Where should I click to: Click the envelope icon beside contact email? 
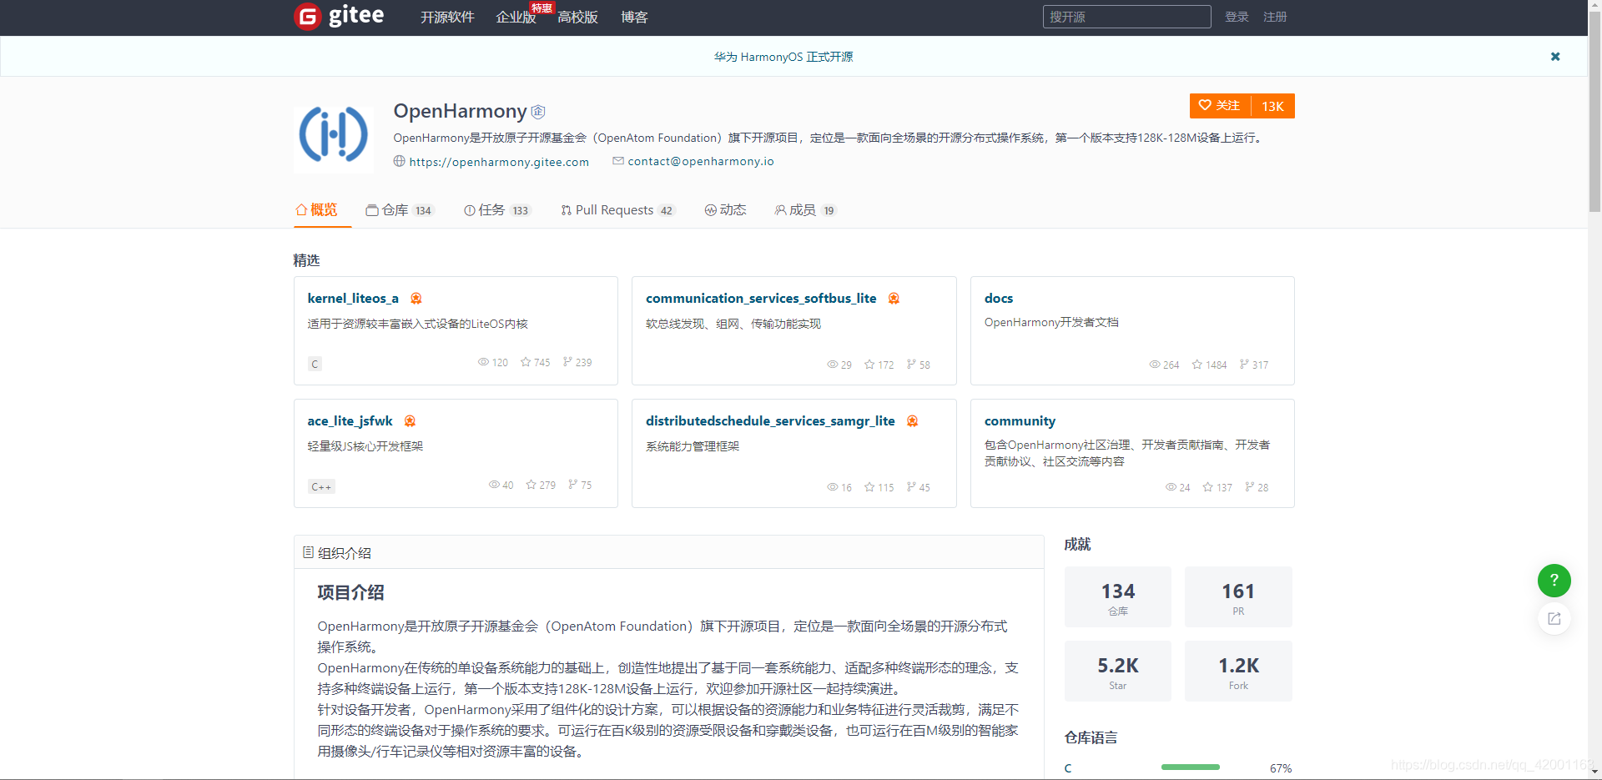pos(618,161)
